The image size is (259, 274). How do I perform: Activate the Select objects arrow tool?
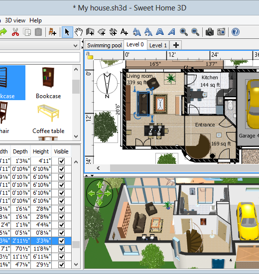(67, 32)
